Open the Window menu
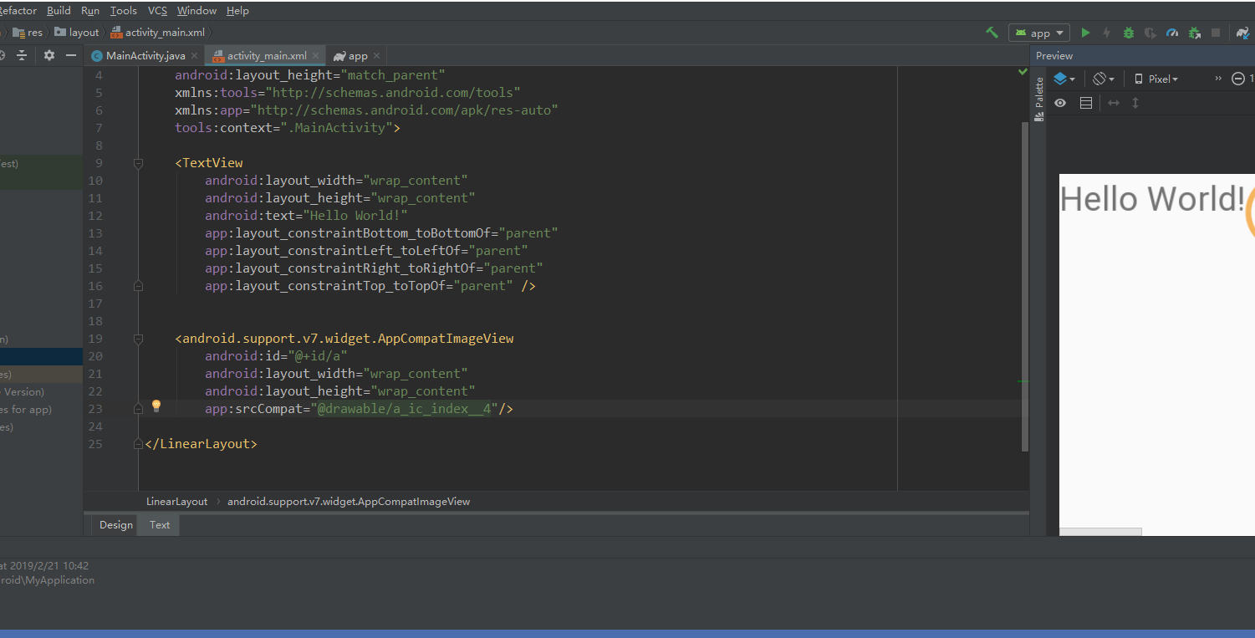This screenshot has height=638, width=1255. 196,11
